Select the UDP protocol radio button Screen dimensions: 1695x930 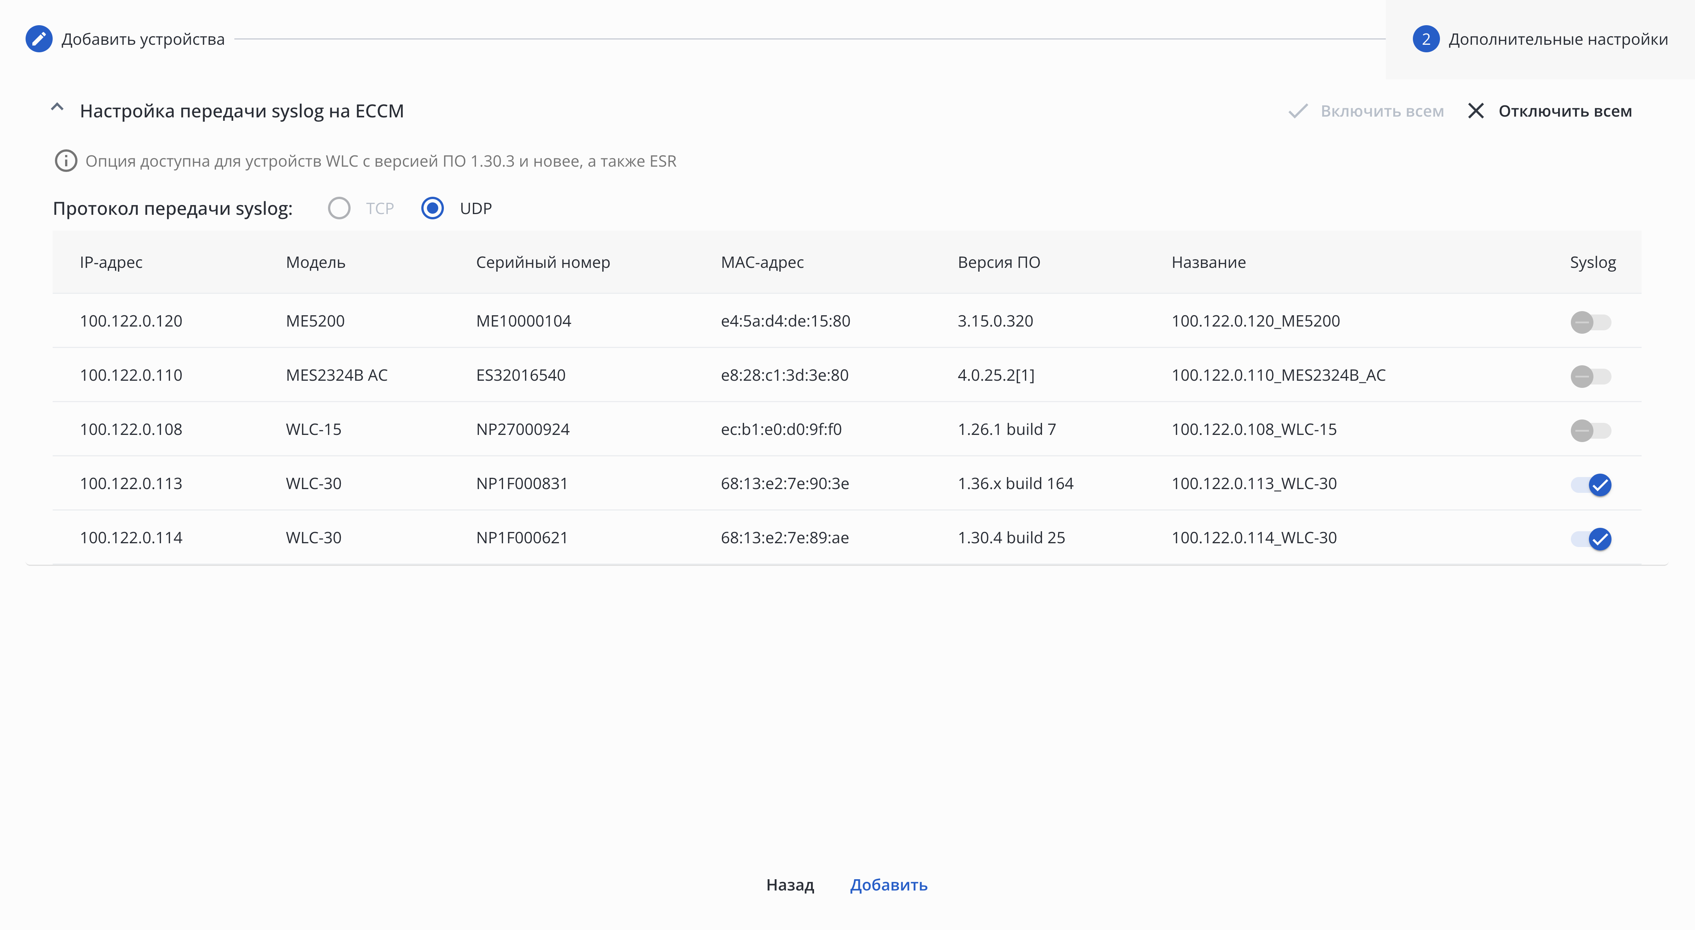click(x=432, y=209)
